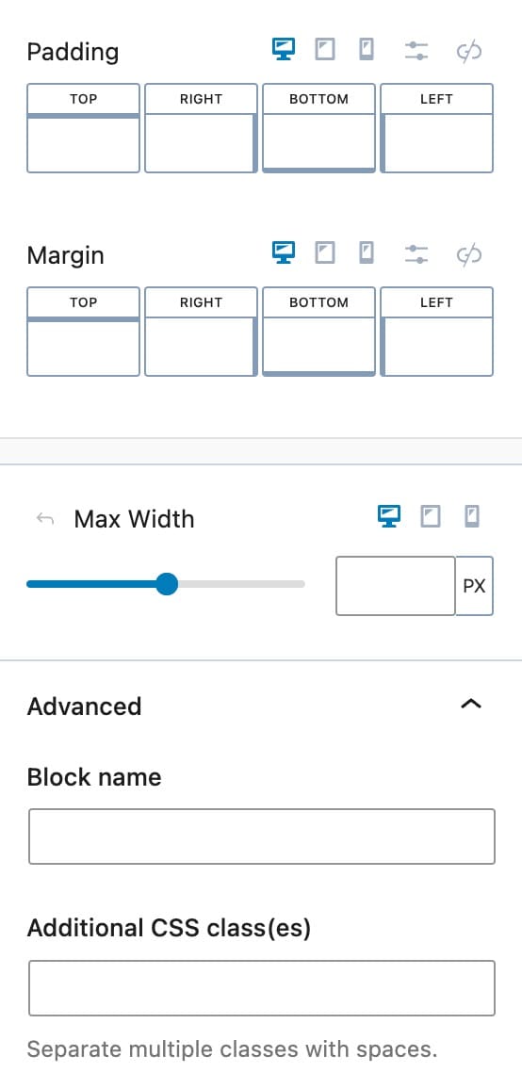Open the PX unit selector

point(474,586)
